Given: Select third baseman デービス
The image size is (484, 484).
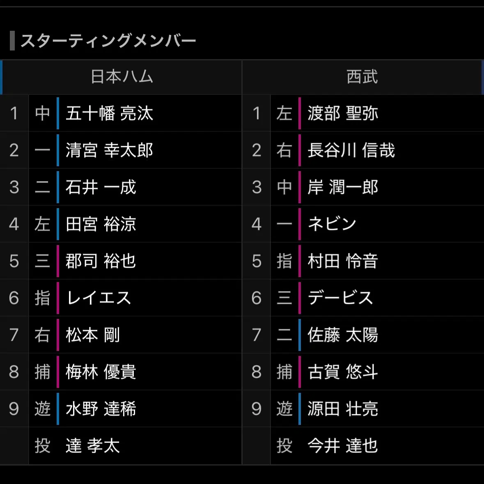Looking at the screenshot, I should pyautogui.click(x=340, y=298).
